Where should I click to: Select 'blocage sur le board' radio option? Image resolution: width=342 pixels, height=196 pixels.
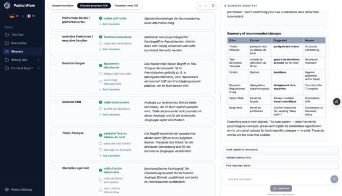coord(101,150)
